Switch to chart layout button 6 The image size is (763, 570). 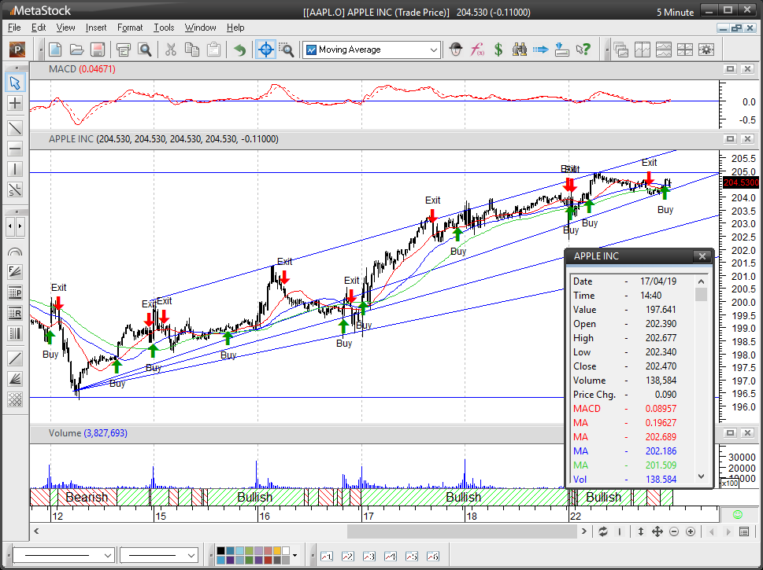coord(433,556)
